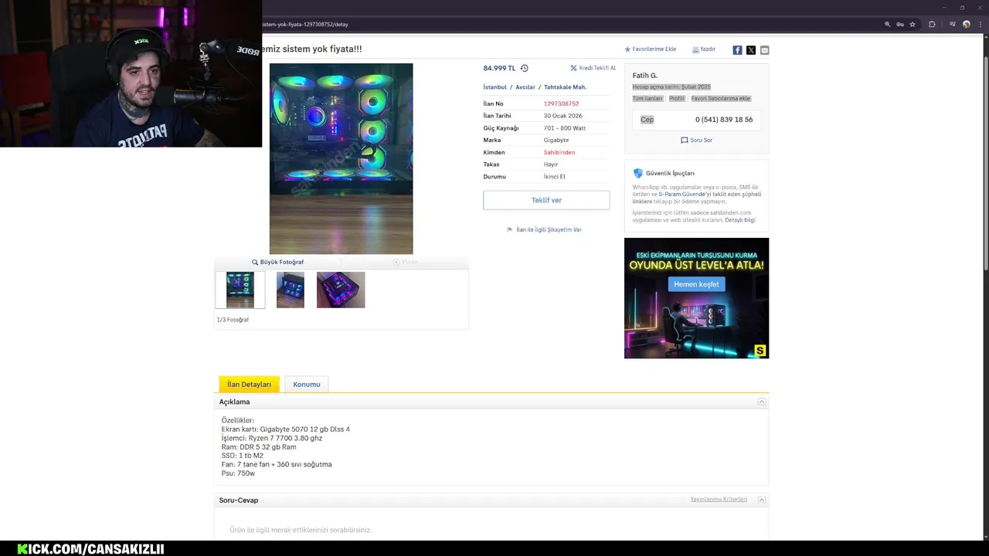Click Soru Sor to ask seller
This screenshot has width=989, height=556.
696,141
